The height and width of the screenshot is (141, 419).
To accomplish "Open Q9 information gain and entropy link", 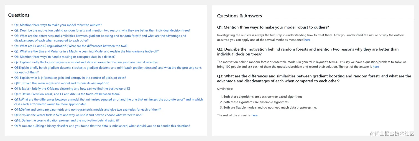I will (70, 78).
